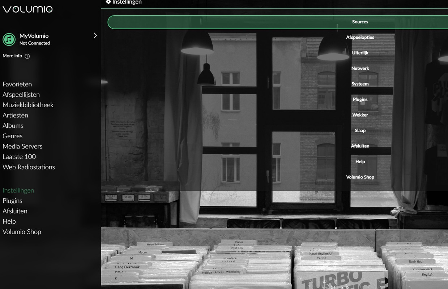448x289 pixels.
Task: Click the Instellingen page title
Action: 127,2
